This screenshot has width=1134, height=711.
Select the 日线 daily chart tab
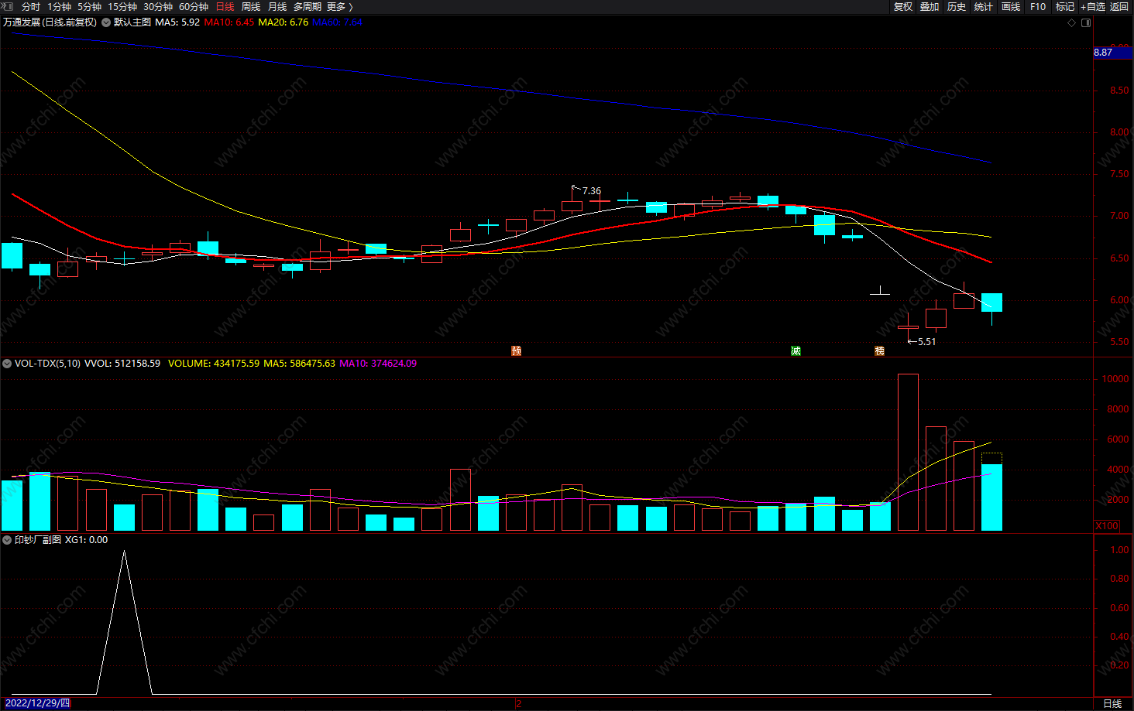click(225, 6)
